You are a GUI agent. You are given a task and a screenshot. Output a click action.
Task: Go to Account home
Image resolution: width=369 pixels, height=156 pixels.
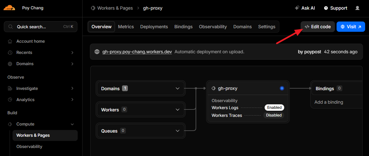tap(31, 41)
